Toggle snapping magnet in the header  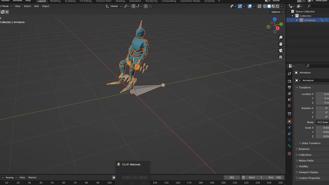(x=133, y=6)
